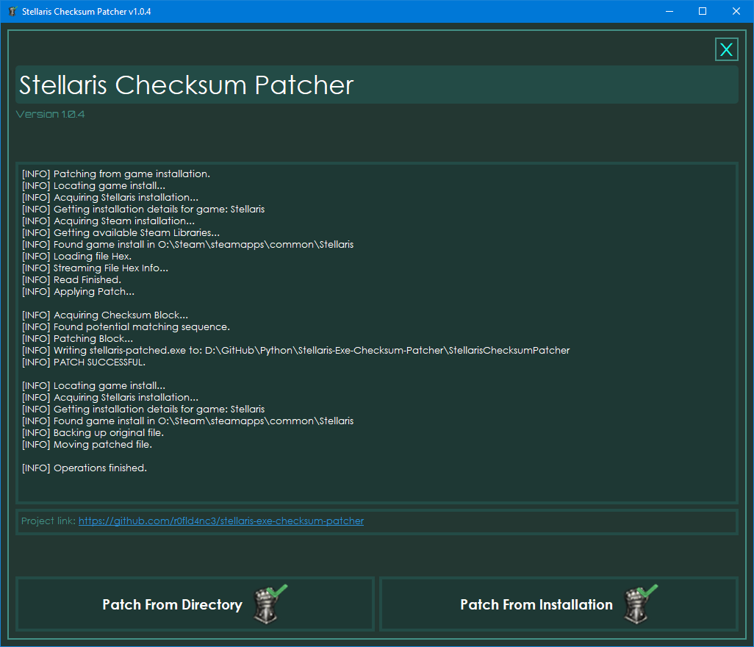Click the log line 'Patching Block...'
This screenshot has height=647, width=754.
point(77,339)
